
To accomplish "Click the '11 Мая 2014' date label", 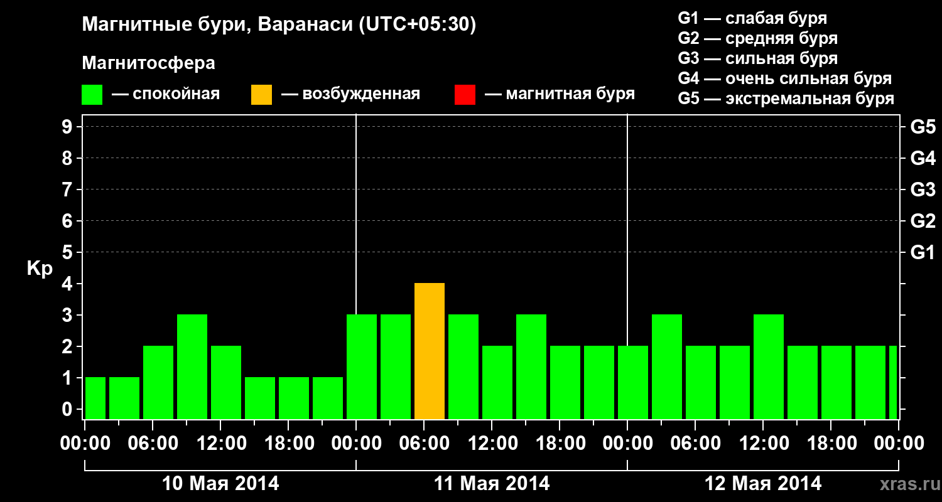I will pos(492,484).
